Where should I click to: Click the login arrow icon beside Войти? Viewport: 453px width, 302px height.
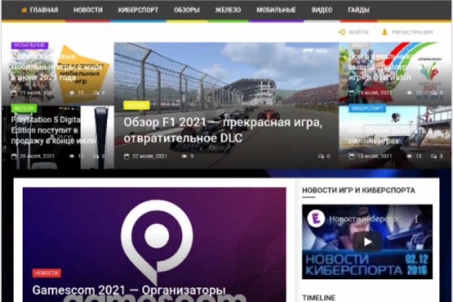(342, 32)
